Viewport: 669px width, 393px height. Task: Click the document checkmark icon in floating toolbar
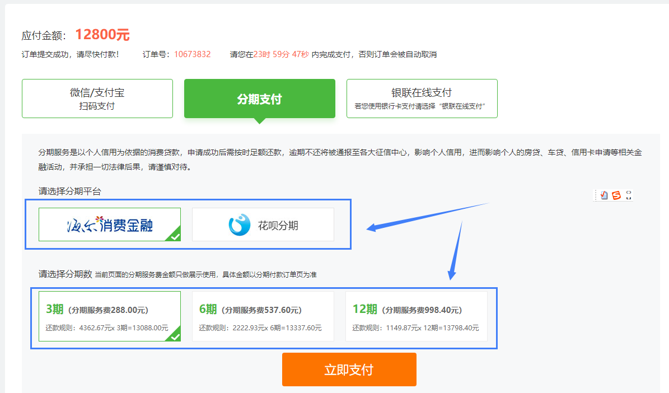(604, 195)
